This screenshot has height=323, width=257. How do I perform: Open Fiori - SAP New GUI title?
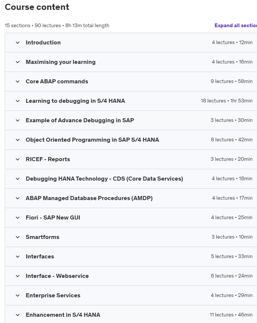click(x=53, y=218)
